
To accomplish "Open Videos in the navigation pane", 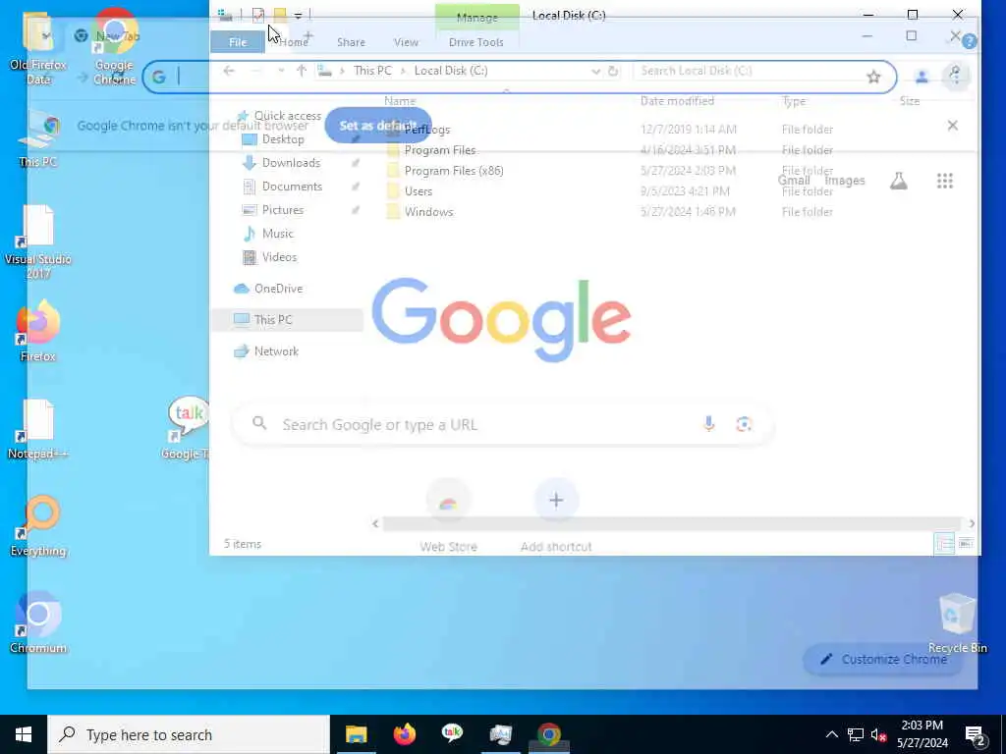I will coord(270,257).
